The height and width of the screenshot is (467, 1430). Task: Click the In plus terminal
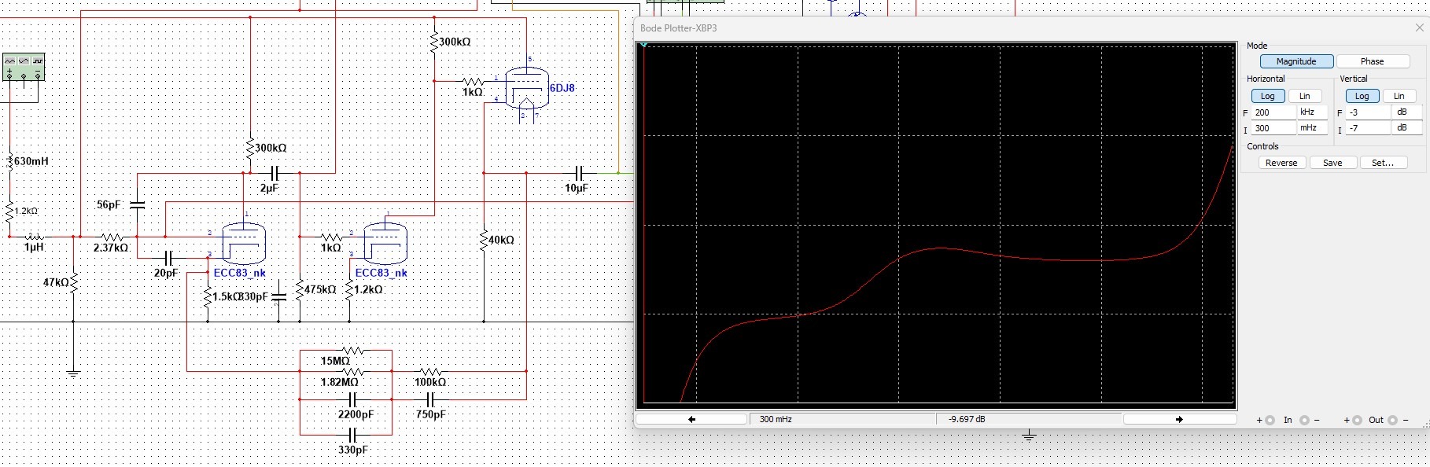[1270, 420]
